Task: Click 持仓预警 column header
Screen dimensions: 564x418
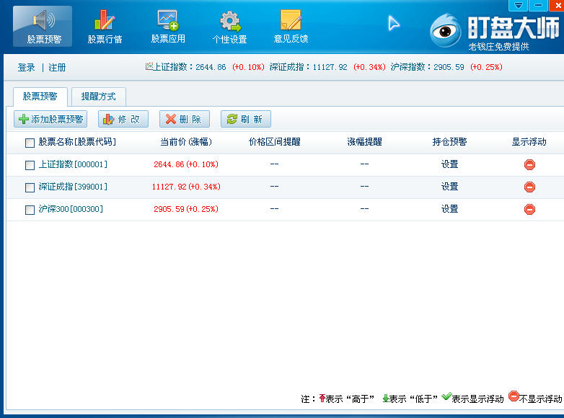Action: pyautogui.click(x=449, y=142)
